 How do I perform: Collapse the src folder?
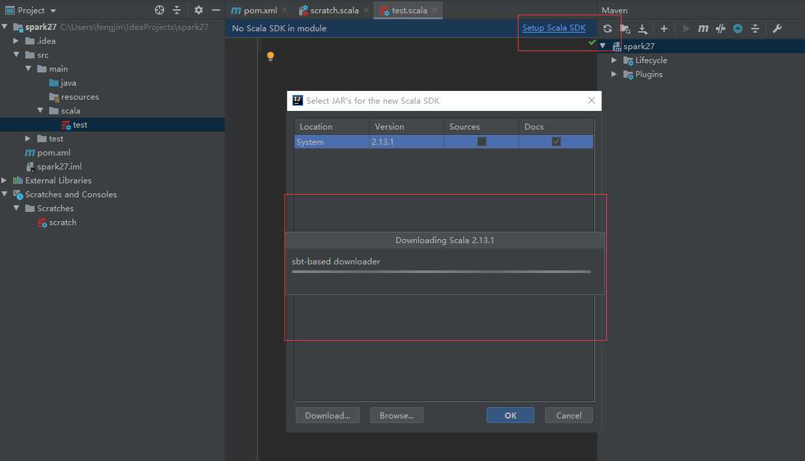tap(17, 55)
